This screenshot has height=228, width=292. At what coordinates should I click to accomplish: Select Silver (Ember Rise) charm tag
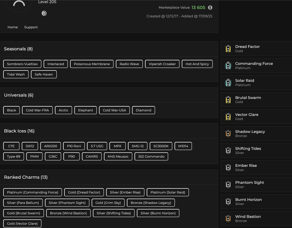pos(125,192)
